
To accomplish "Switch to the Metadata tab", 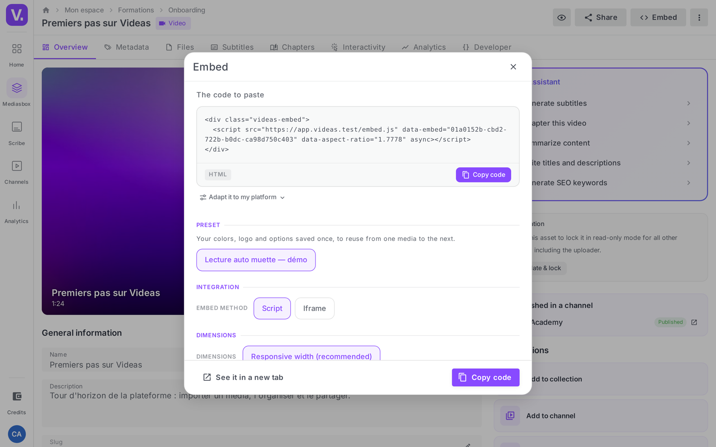I will coord(127,47).
